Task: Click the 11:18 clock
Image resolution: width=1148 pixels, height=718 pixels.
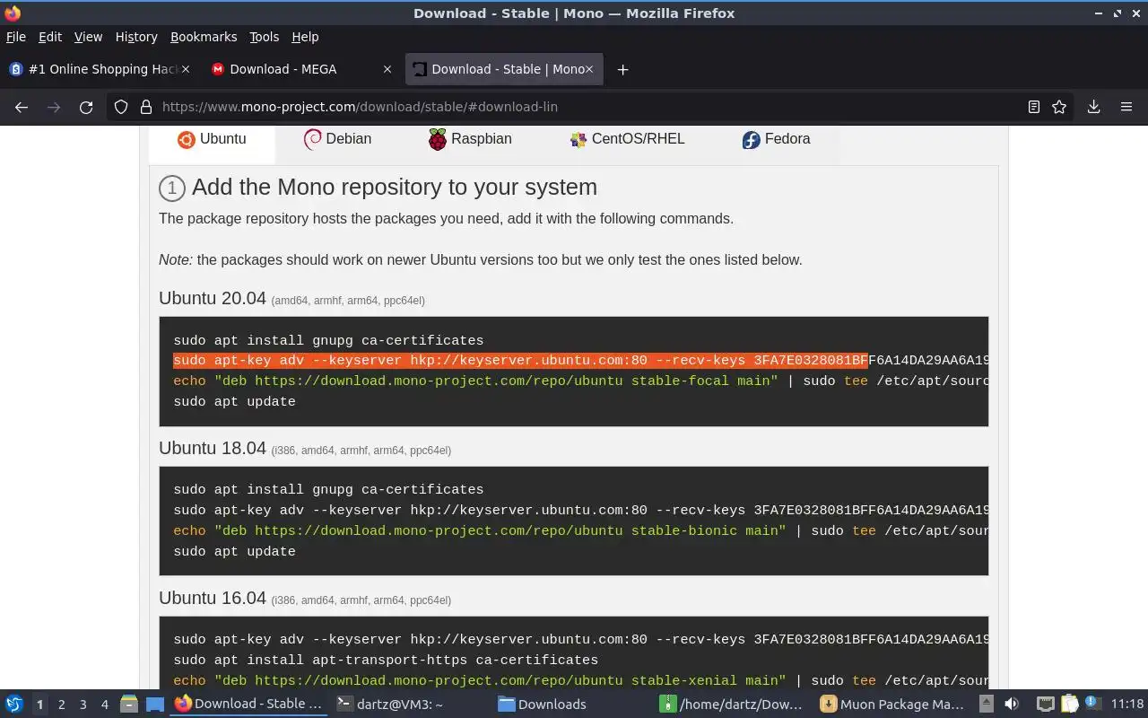Action: (x=1126, y=705)
